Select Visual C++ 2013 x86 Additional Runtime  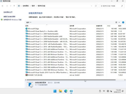click(x=76, y=60)
